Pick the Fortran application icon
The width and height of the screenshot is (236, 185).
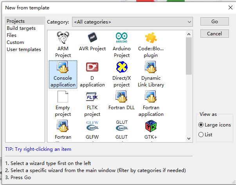coord(151,97)
